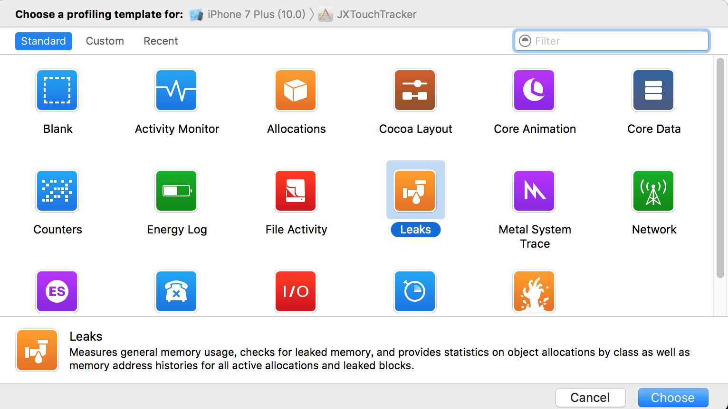Click the Cancel button
The height and width of the screenshot is (409, 728).
tap(590, 398)
